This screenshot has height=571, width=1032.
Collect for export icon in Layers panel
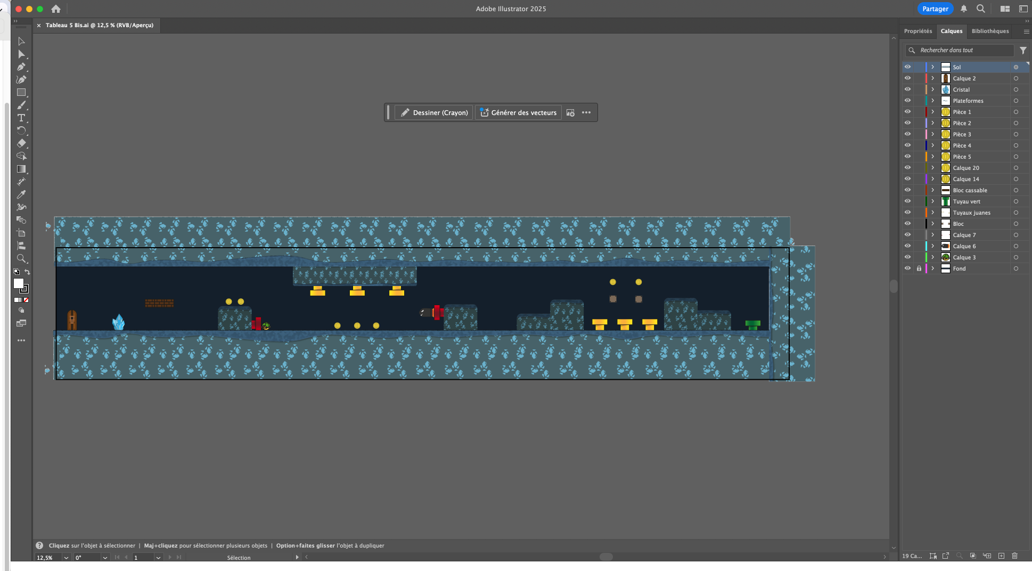tap(946, 556)
